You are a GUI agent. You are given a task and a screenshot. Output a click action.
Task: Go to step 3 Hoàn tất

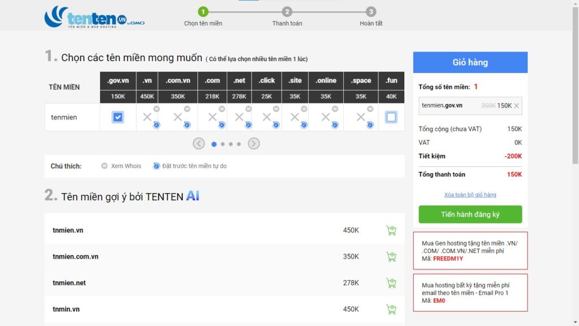(371, 12)
